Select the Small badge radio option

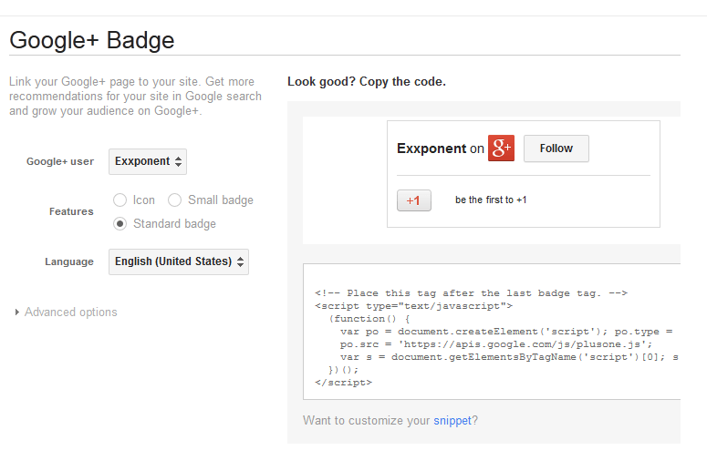(x=174, y=200)
